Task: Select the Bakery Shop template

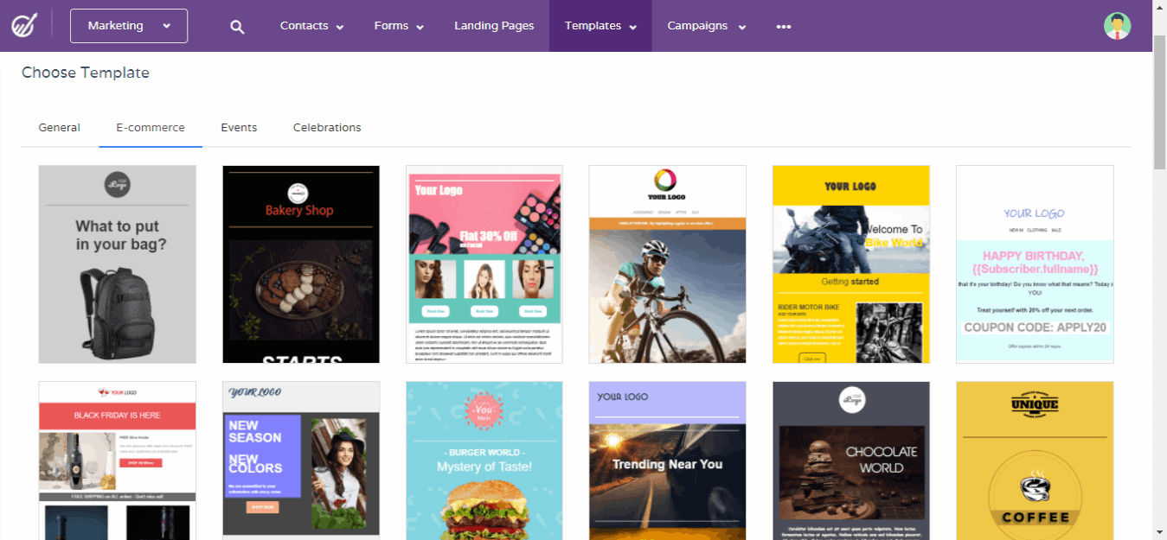Action: [300, 264]
